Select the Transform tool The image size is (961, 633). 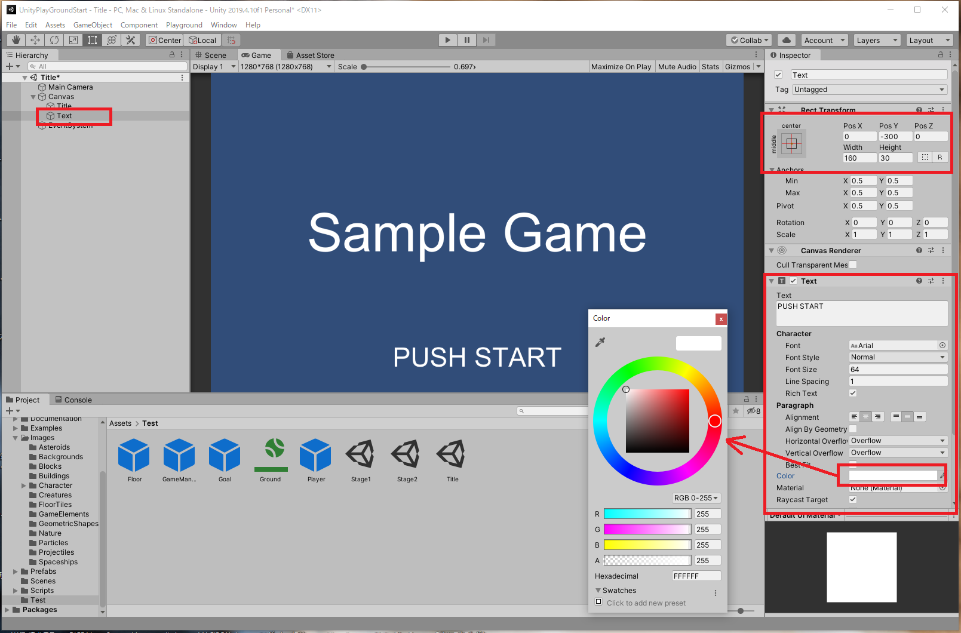click(112, 40)
